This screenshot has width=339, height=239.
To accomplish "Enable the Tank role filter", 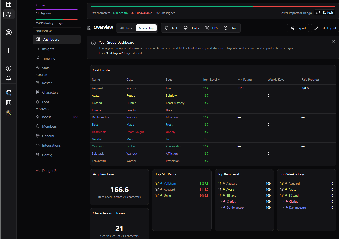I will (171, 28).
